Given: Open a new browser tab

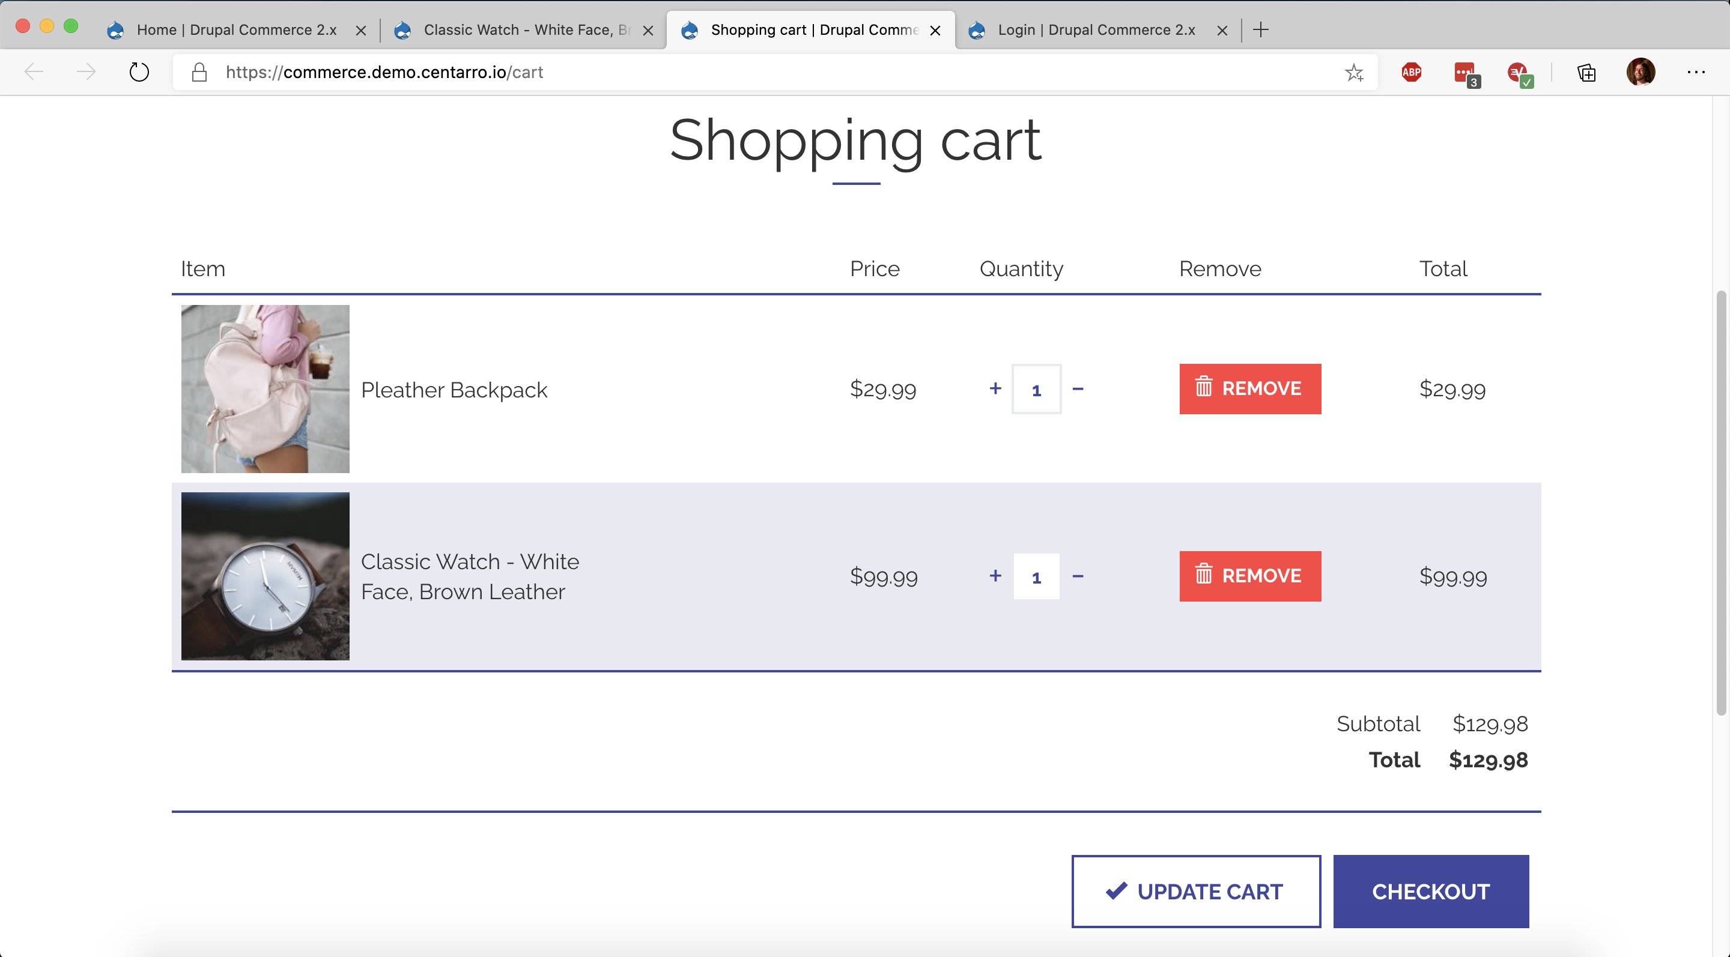Looking at the screenshot, I should pos(1261,29).
